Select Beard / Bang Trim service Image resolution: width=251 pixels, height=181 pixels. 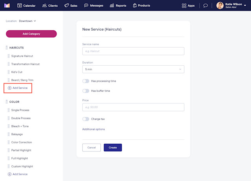tap(22, 80)
